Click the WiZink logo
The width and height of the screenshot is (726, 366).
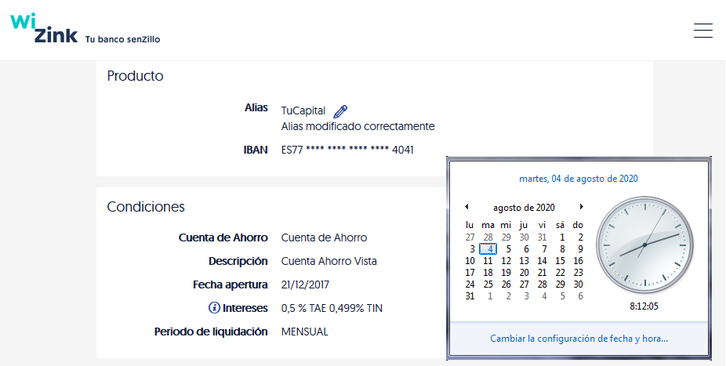pyautogui.click(x=44, y=29)
